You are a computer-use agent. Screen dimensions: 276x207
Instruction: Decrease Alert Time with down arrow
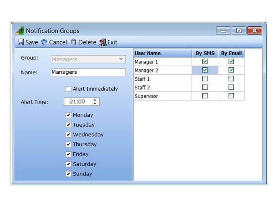point(95,104)
